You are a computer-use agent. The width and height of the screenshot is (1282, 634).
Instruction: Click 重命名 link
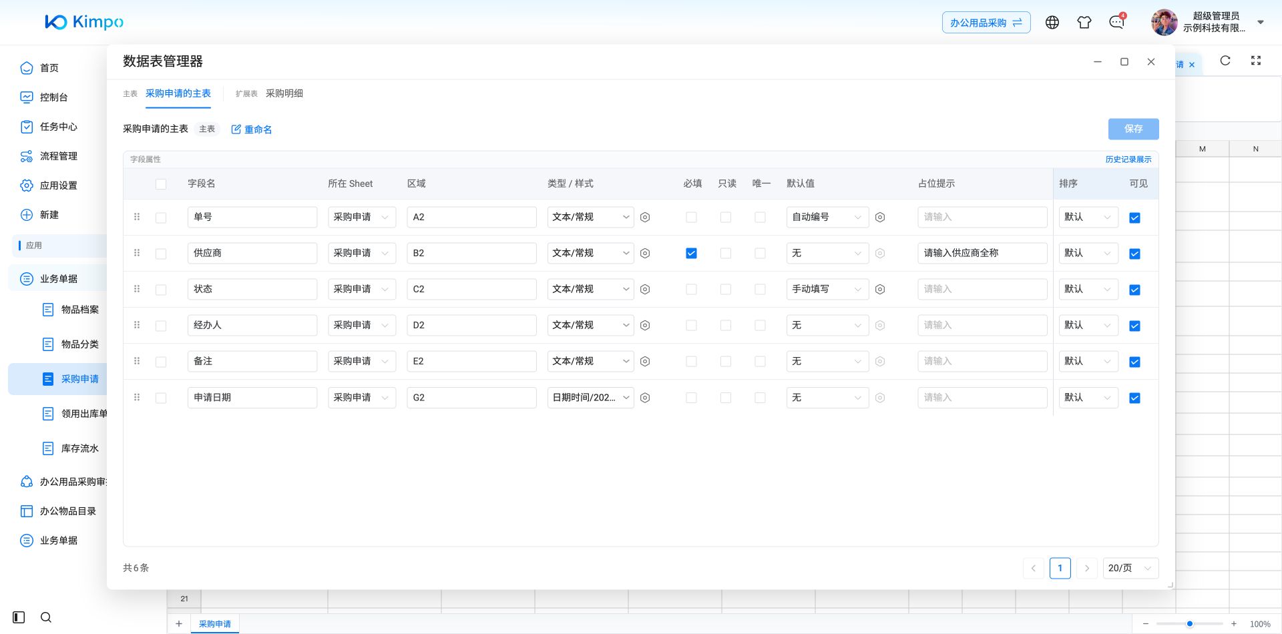[x=252, y=129]
